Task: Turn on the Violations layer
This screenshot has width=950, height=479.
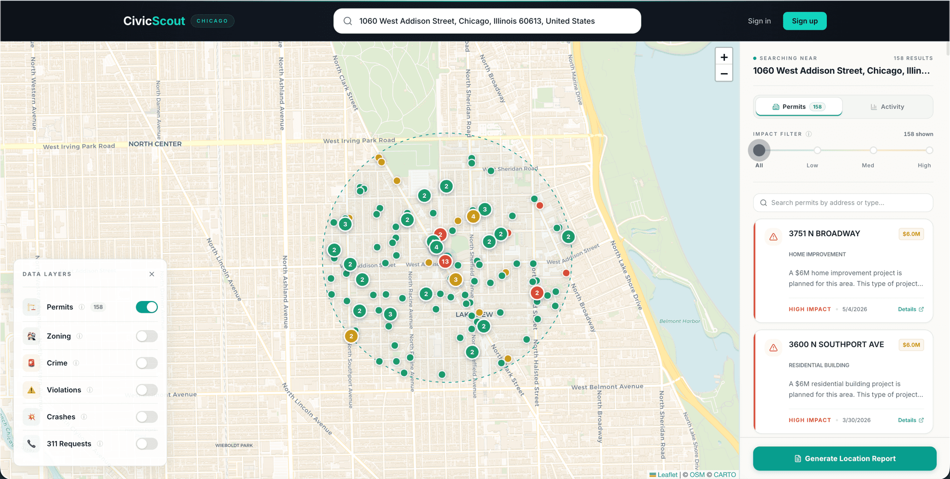Action: (146, 390)
